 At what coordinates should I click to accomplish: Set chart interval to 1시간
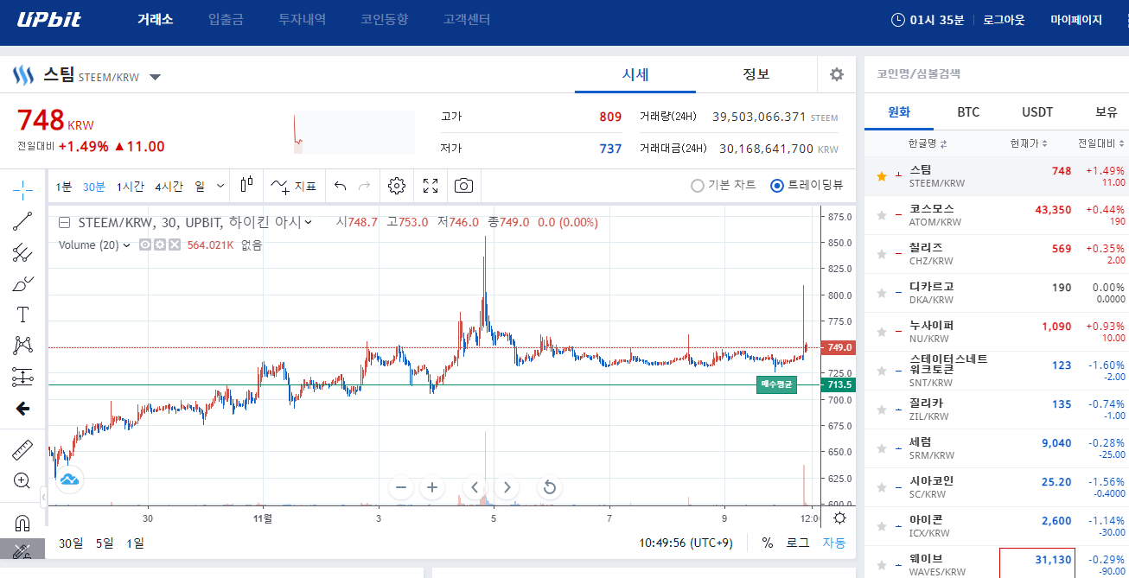(131, 186)
